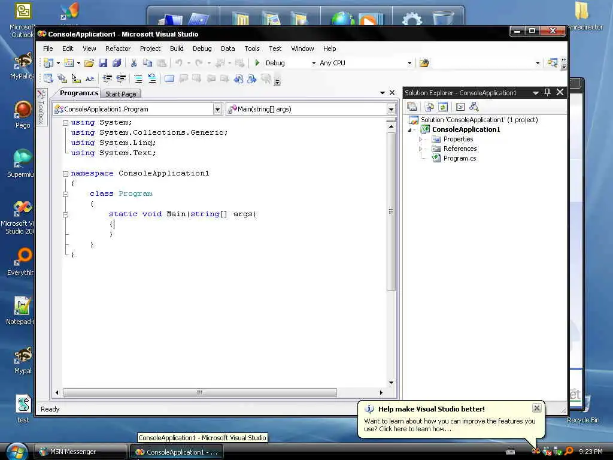Collapse the ConsoleApplication1 project node
613x460 pixels.
409,130
